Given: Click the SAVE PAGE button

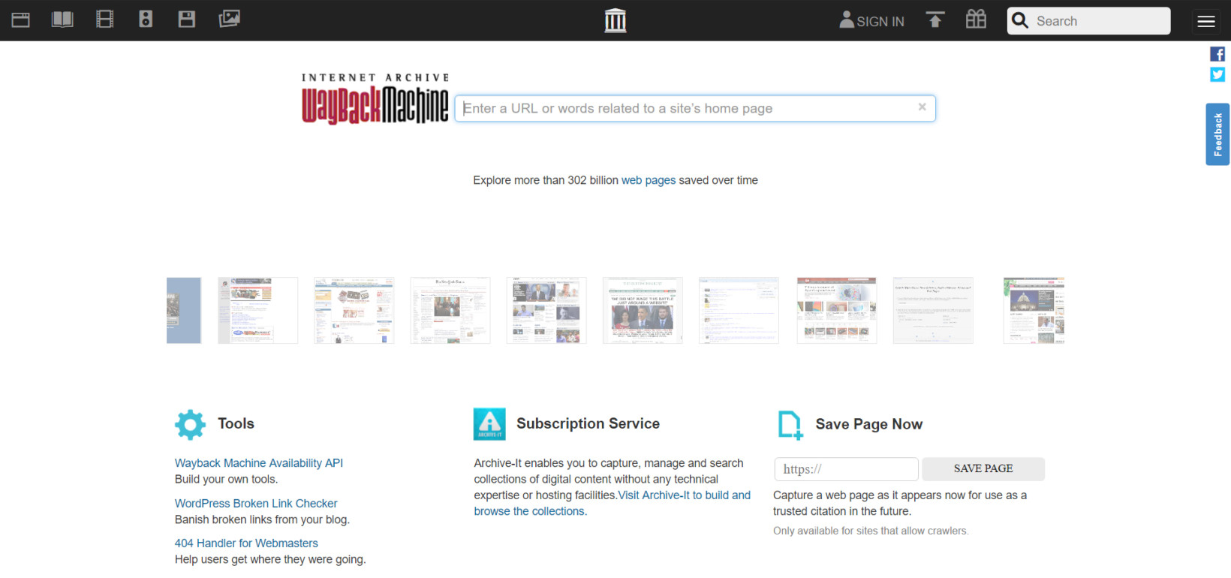Looking at the screenshot, I should [x=983, y=469].
